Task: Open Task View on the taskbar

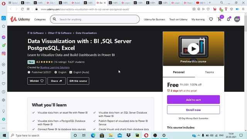Action: (x=84, y=136)
